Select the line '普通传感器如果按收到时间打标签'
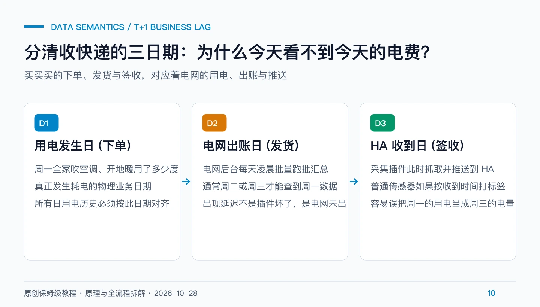This screenshot has height=307, width=540. 438,186
